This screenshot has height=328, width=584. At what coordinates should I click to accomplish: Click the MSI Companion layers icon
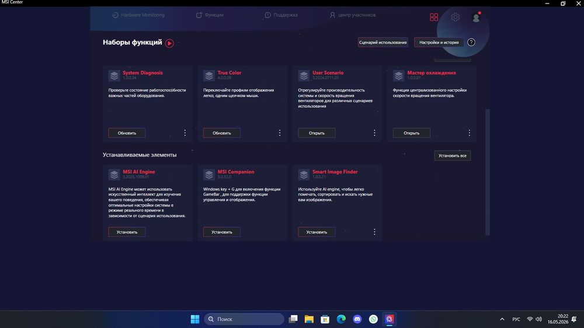pyautogui.click(x=209, y=175)
